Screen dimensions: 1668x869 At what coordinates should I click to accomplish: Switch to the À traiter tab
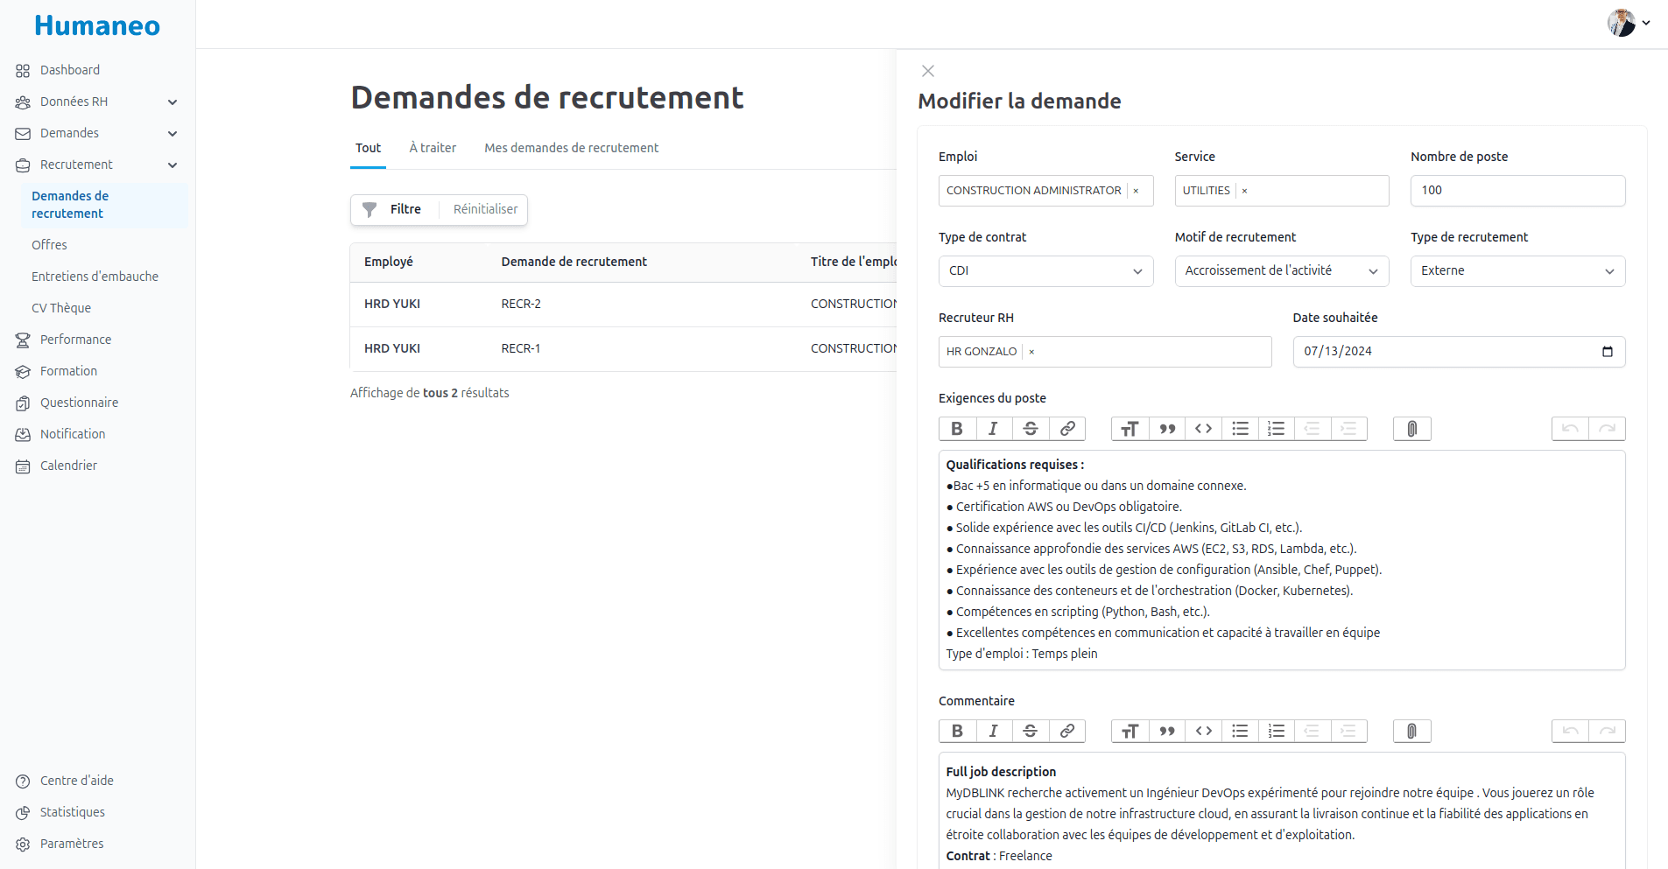(x=432, y=148)
